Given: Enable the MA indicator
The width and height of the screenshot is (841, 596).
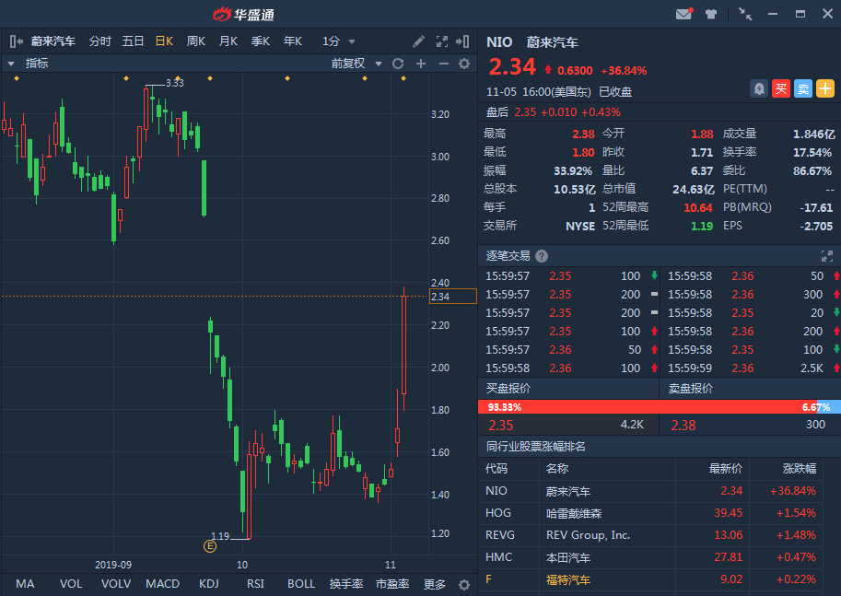Looking at the screenshot, I should 25,584.
